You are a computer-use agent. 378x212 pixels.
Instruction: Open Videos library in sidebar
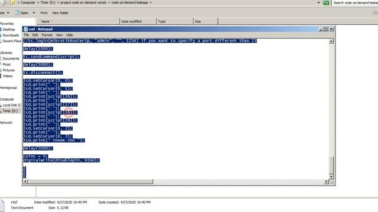(8, 76)
